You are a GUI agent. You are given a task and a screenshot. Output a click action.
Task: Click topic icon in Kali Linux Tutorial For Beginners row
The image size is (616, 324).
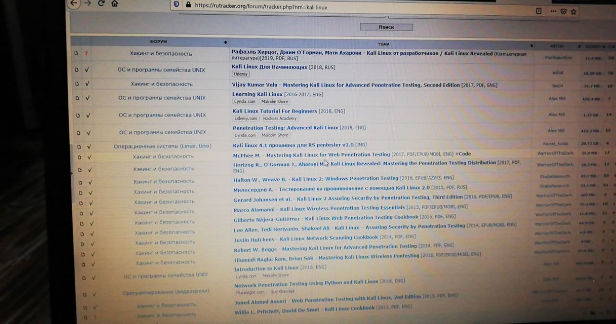pos(77,115)
